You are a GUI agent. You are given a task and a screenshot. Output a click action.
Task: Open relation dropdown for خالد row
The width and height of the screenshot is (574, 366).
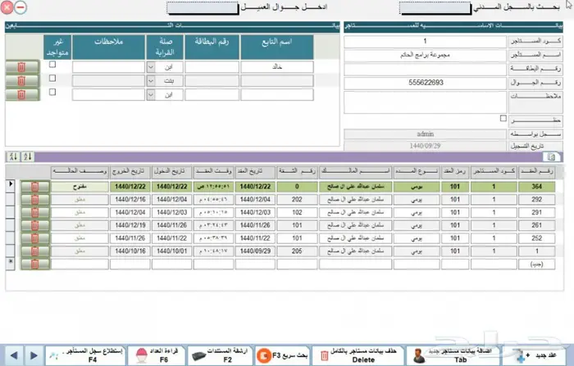[x=151, y=67]
